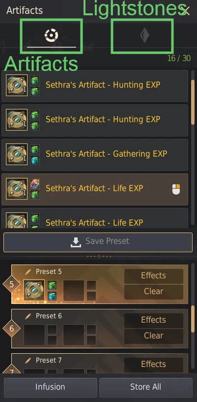This screenshot has height=402, width=197.
Task: Click the pencil icon to rename Preset 6
Action: [x=28, y=316]
